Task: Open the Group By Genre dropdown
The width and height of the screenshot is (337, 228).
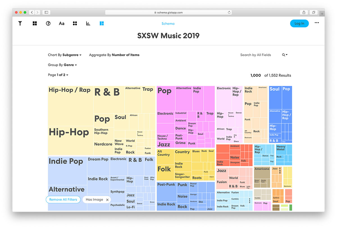Action: coord(62,65)
